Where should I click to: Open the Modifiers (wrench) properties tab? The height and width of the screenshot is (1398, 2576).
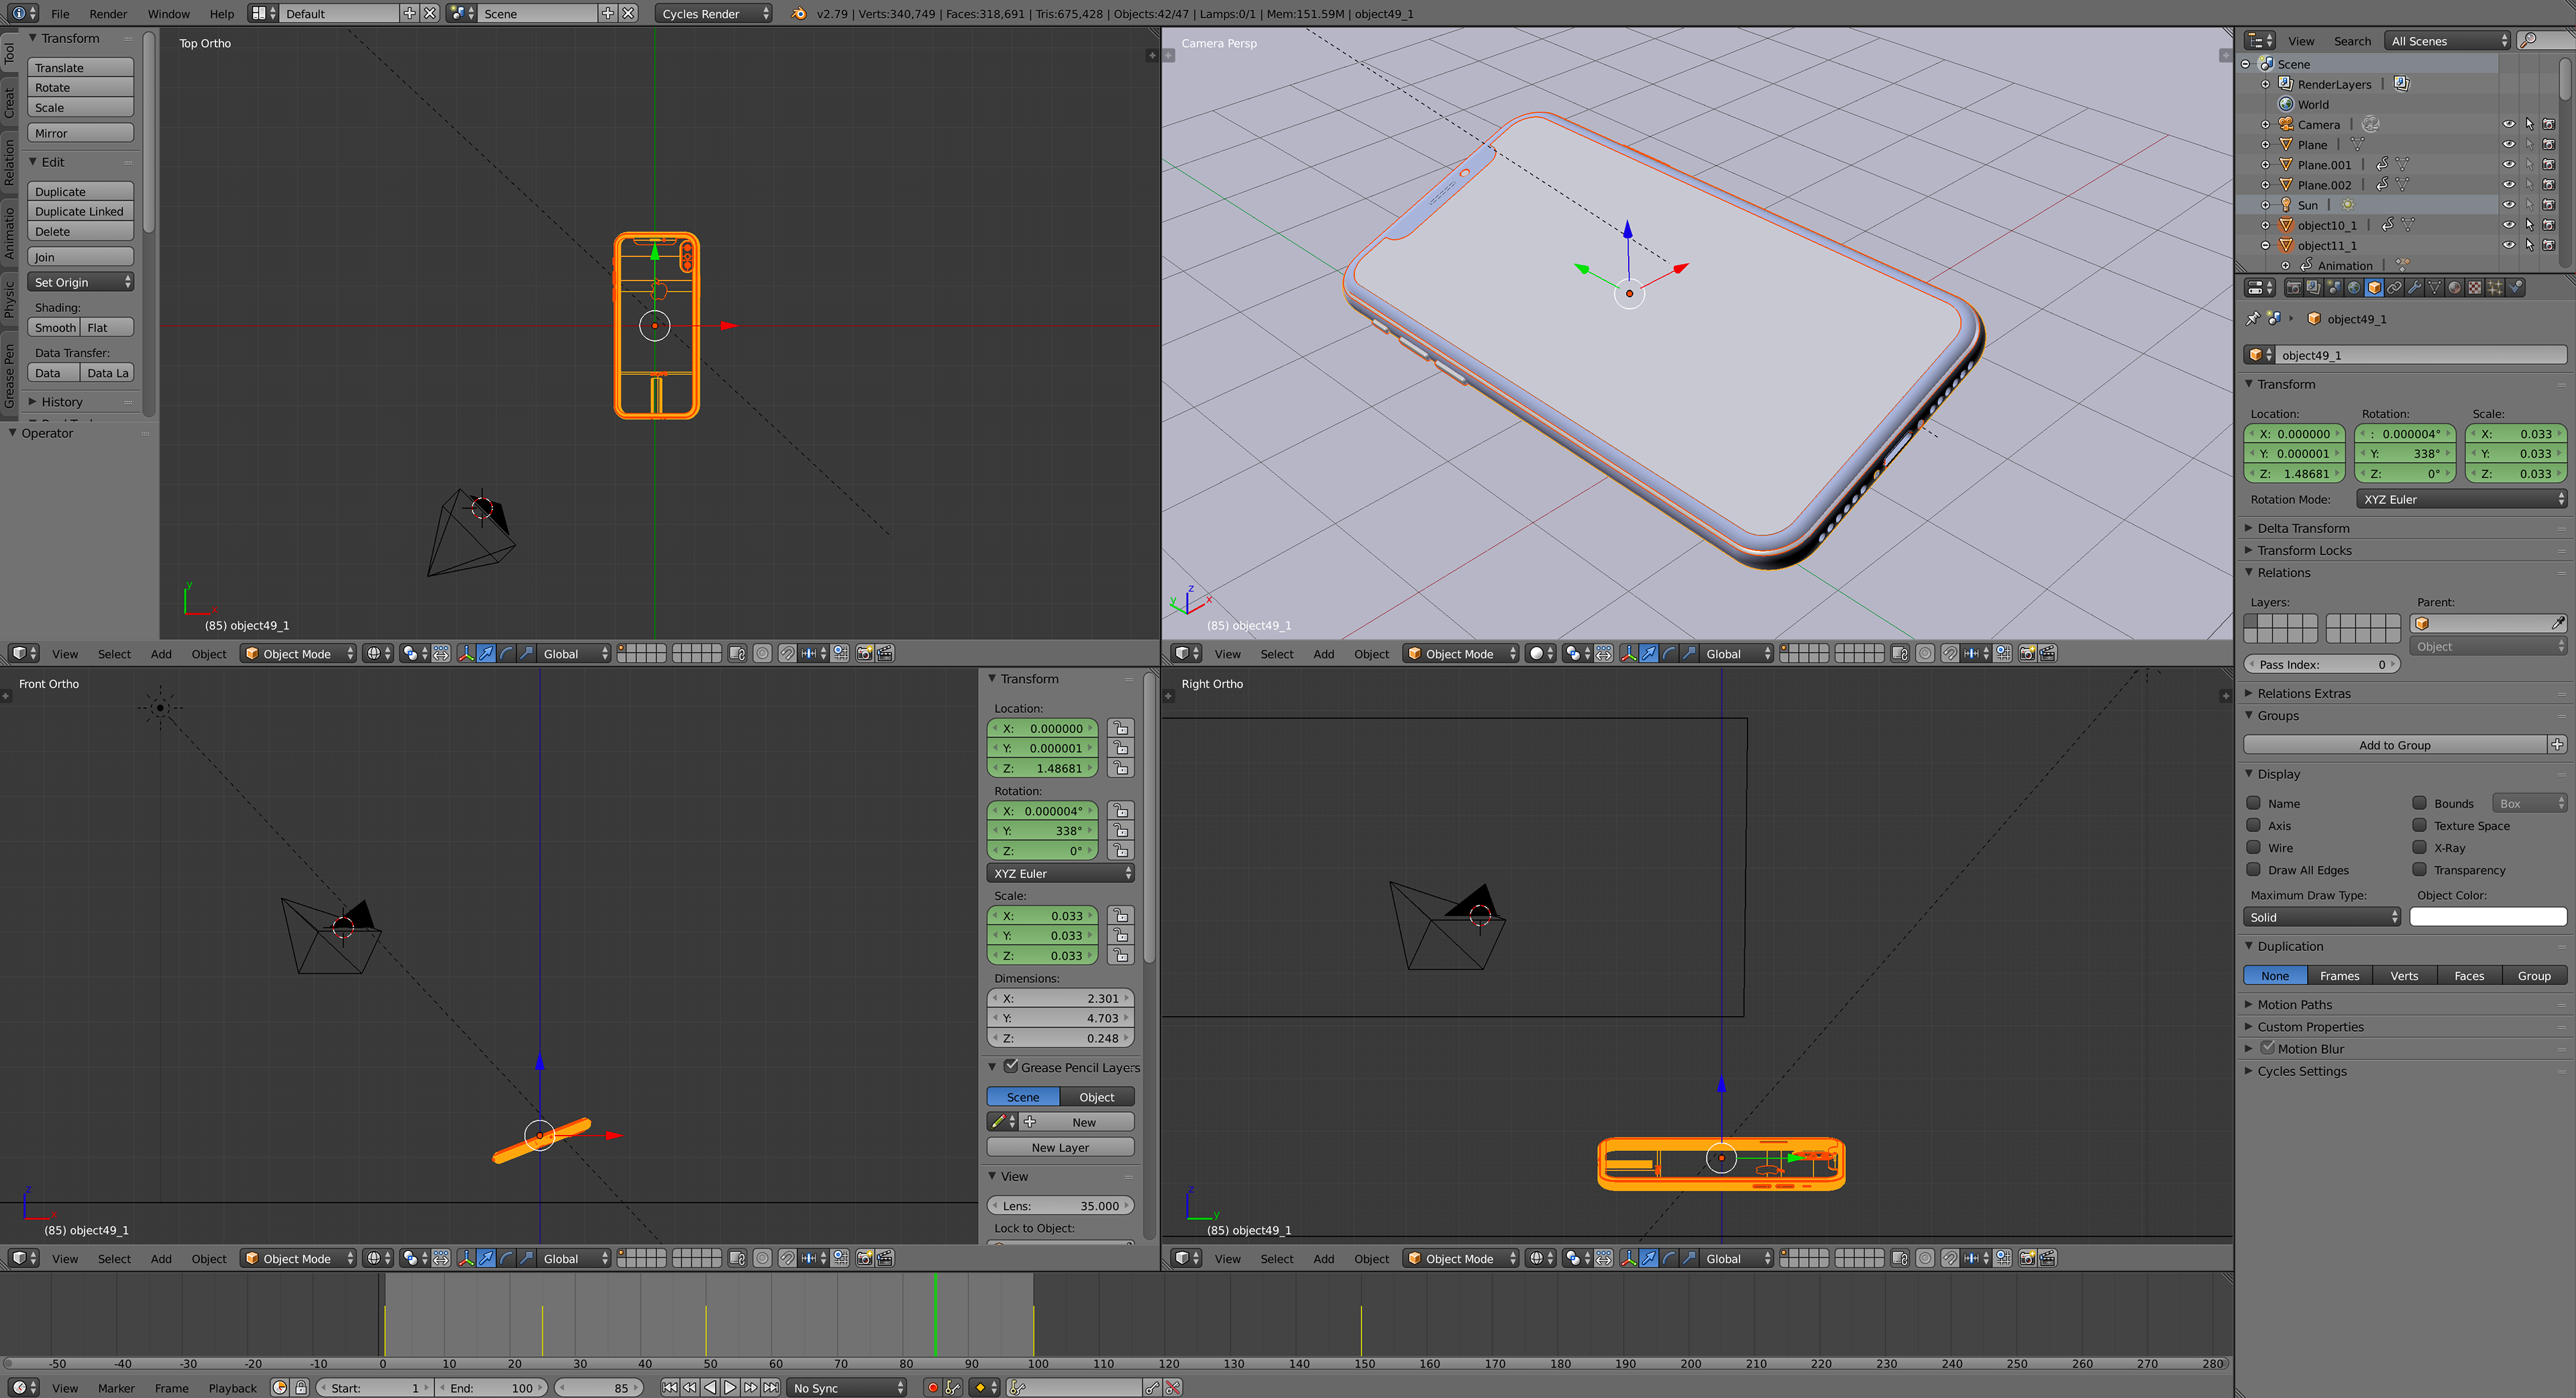coord(2415,288)
